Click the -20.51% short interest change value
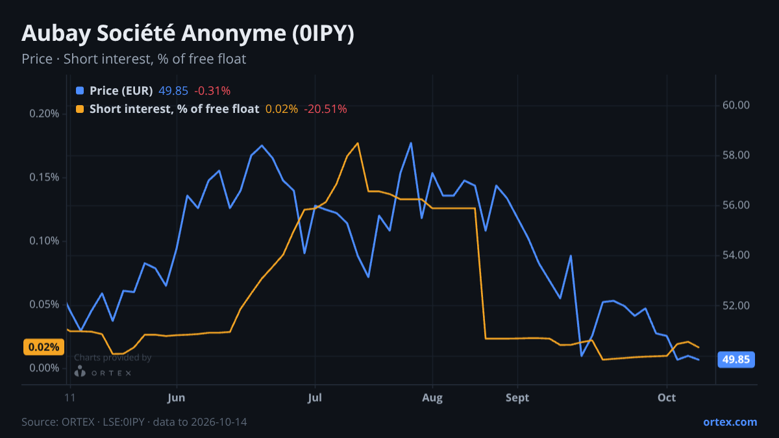The image size is (779, 438). 325,109
